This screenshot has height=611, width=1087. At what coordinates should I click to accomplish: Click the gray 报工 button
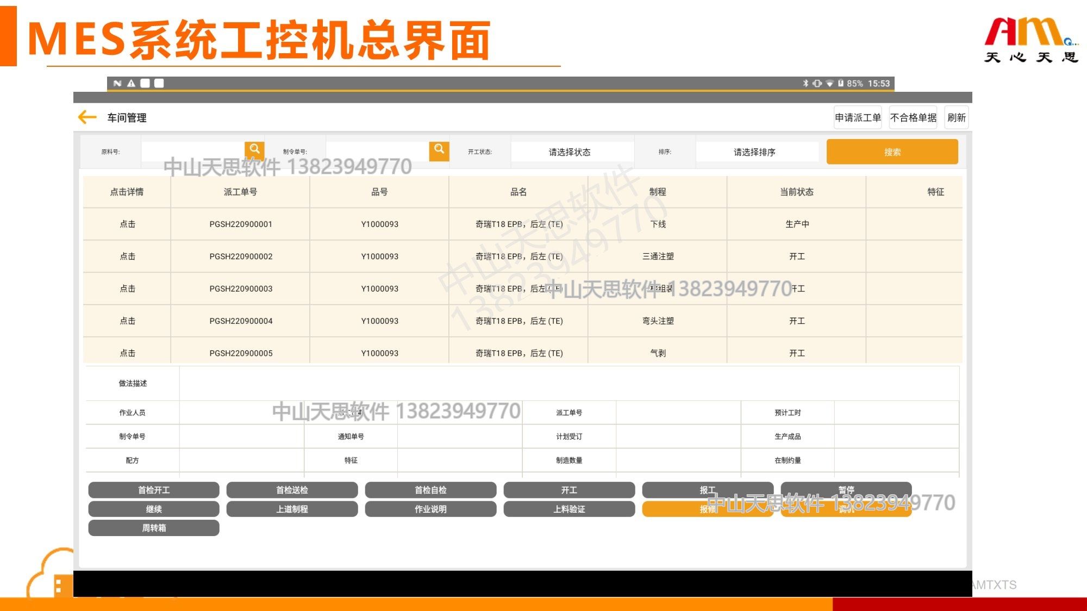point(708,490)
